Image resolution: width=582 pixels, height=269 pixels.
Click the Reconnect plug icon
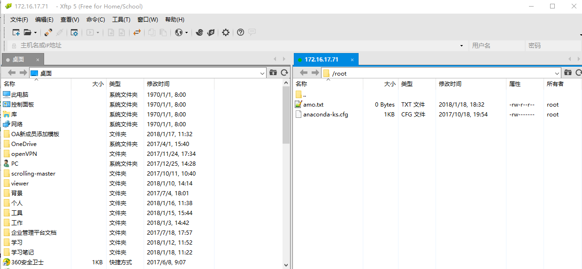(48, 32)
